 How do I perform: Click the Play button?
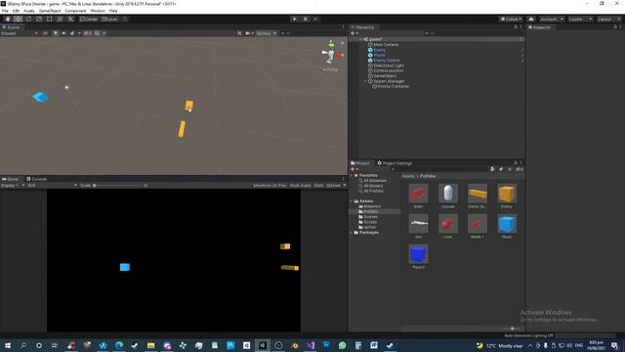point(295,20)
